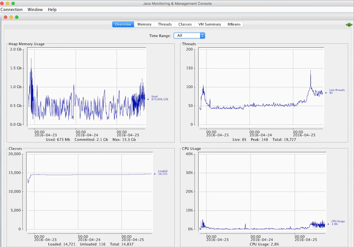Zoom the inner connection window with green button
The width and height of the screenshot is (354, 247).
click(x=17, y=17)
